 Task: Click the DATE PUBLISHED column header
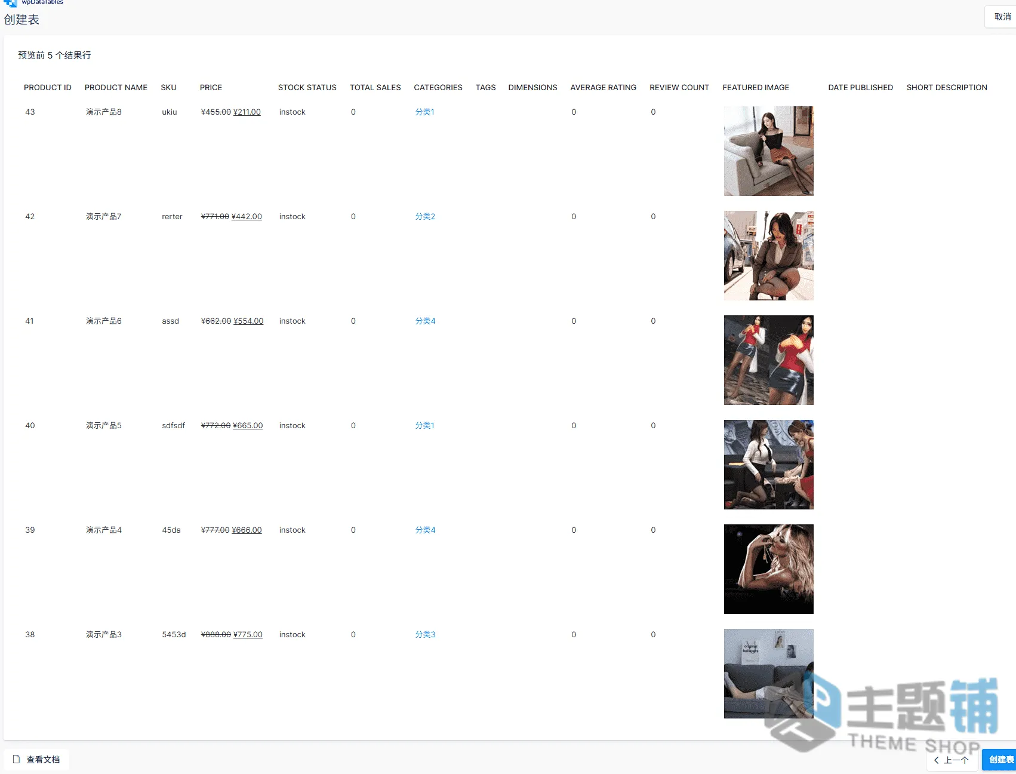[x=860, y=87]
